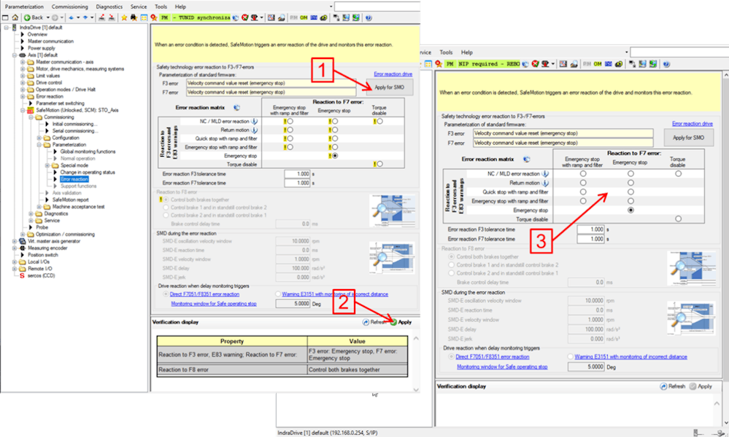Expand the Special mode folder

(47, 165)
